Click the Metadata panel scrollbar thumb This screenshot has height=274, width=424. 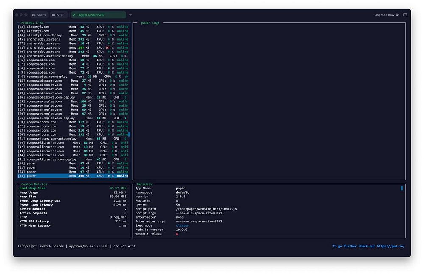(x=402, y=188)
